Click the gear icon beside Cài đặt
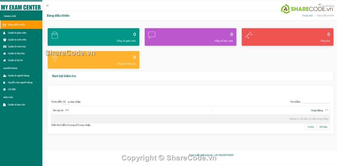The image size is (337, 166). [x=5, y=90]
